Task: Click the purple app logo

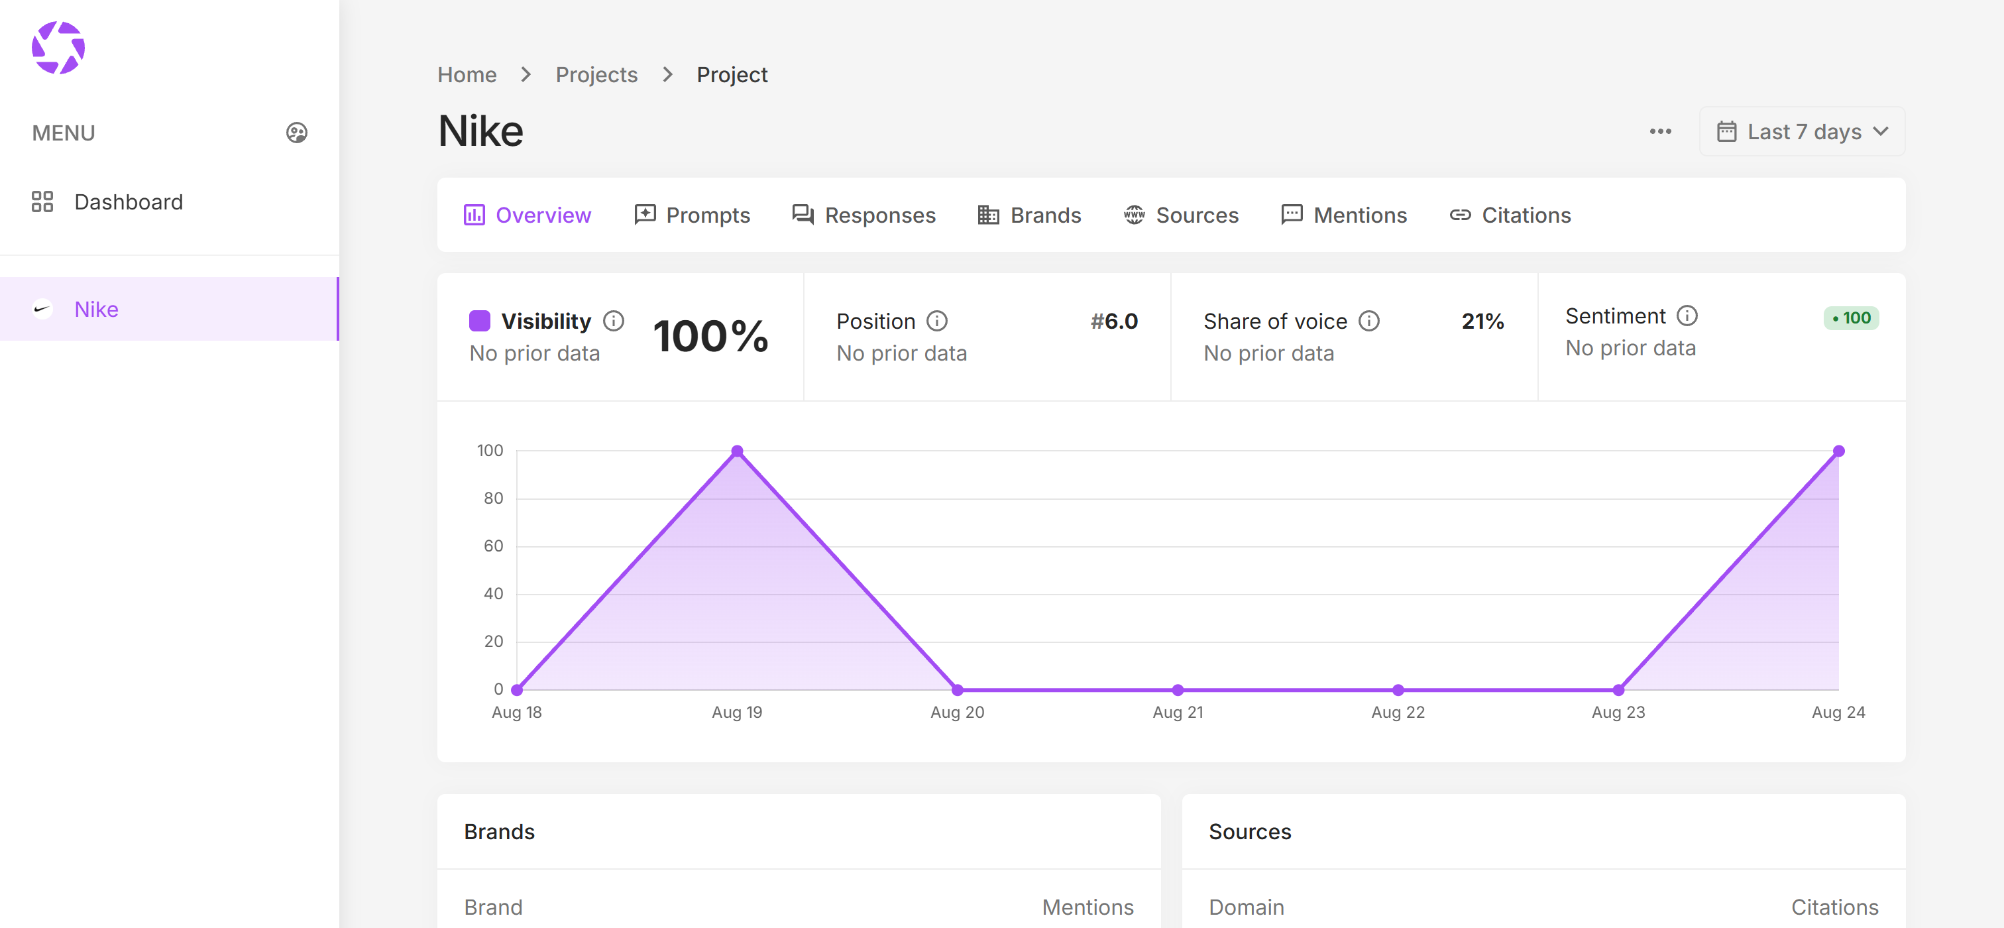Action: (x=58, y=48)
